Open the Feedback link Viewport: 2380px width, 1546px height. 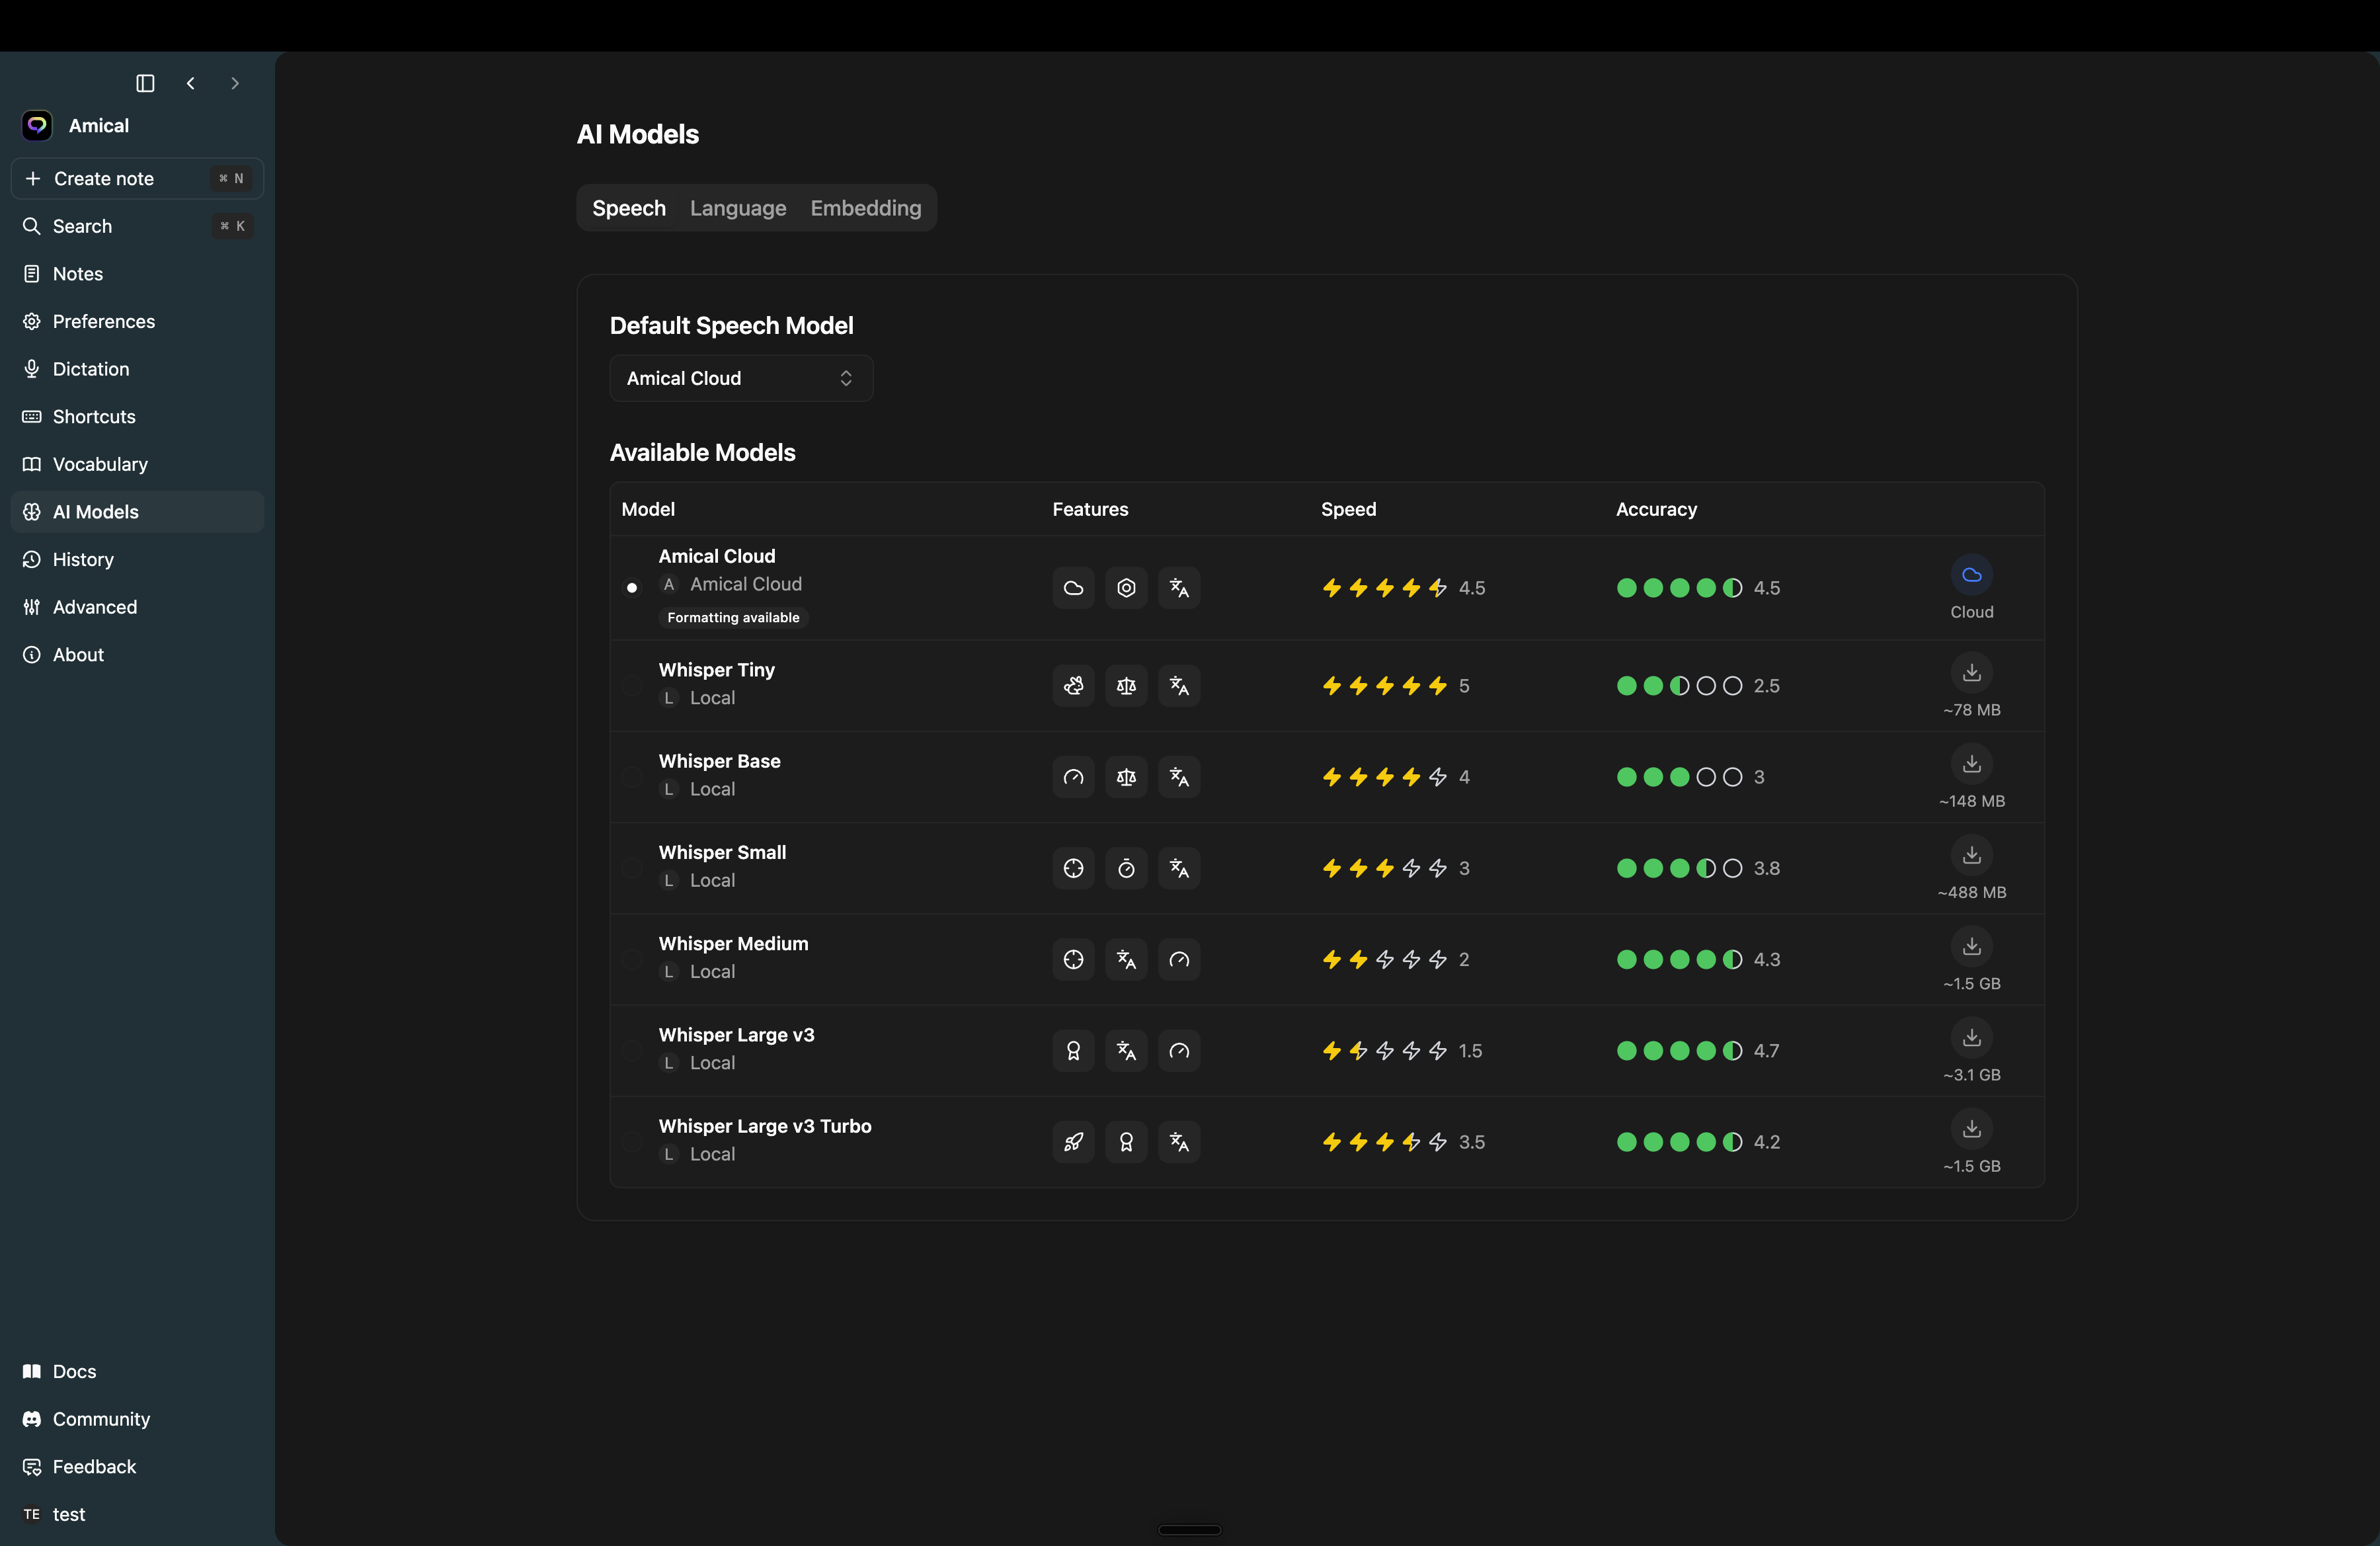click(138, 1467)
